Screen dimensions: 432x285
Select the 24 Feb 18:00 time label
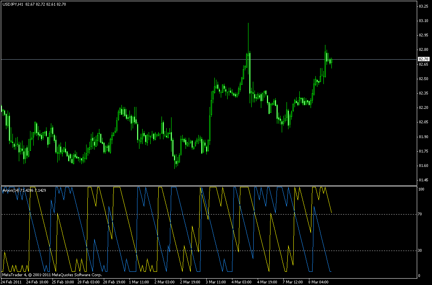pyautogui.click(x=38, y=282)
